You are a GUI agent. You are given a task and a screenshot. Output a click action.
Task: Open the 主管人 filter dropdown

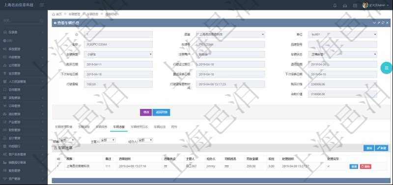pyautogui.click(x=108, y=140)
